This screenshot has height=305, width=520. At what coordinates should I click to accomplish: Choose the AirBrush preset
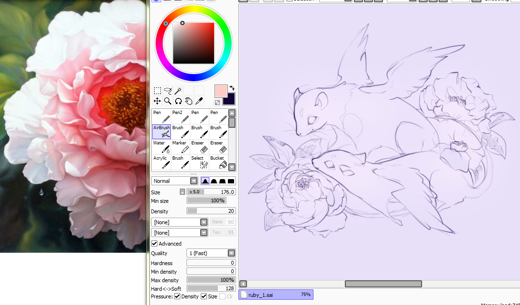[161, 132]
